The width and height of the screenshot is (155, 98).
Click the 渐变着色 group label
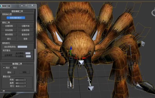click(6, 51)
